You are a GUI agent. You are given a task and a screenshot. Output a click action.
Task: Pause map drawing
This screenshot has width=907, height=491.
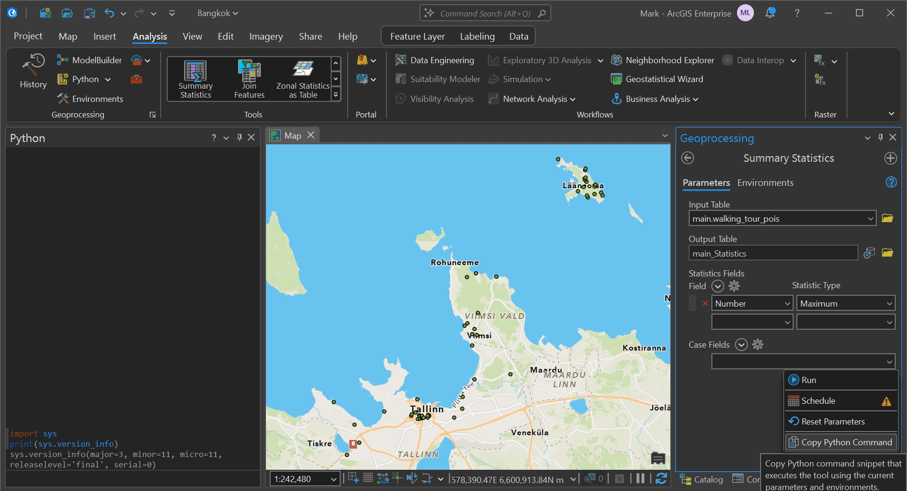point(640,479)
